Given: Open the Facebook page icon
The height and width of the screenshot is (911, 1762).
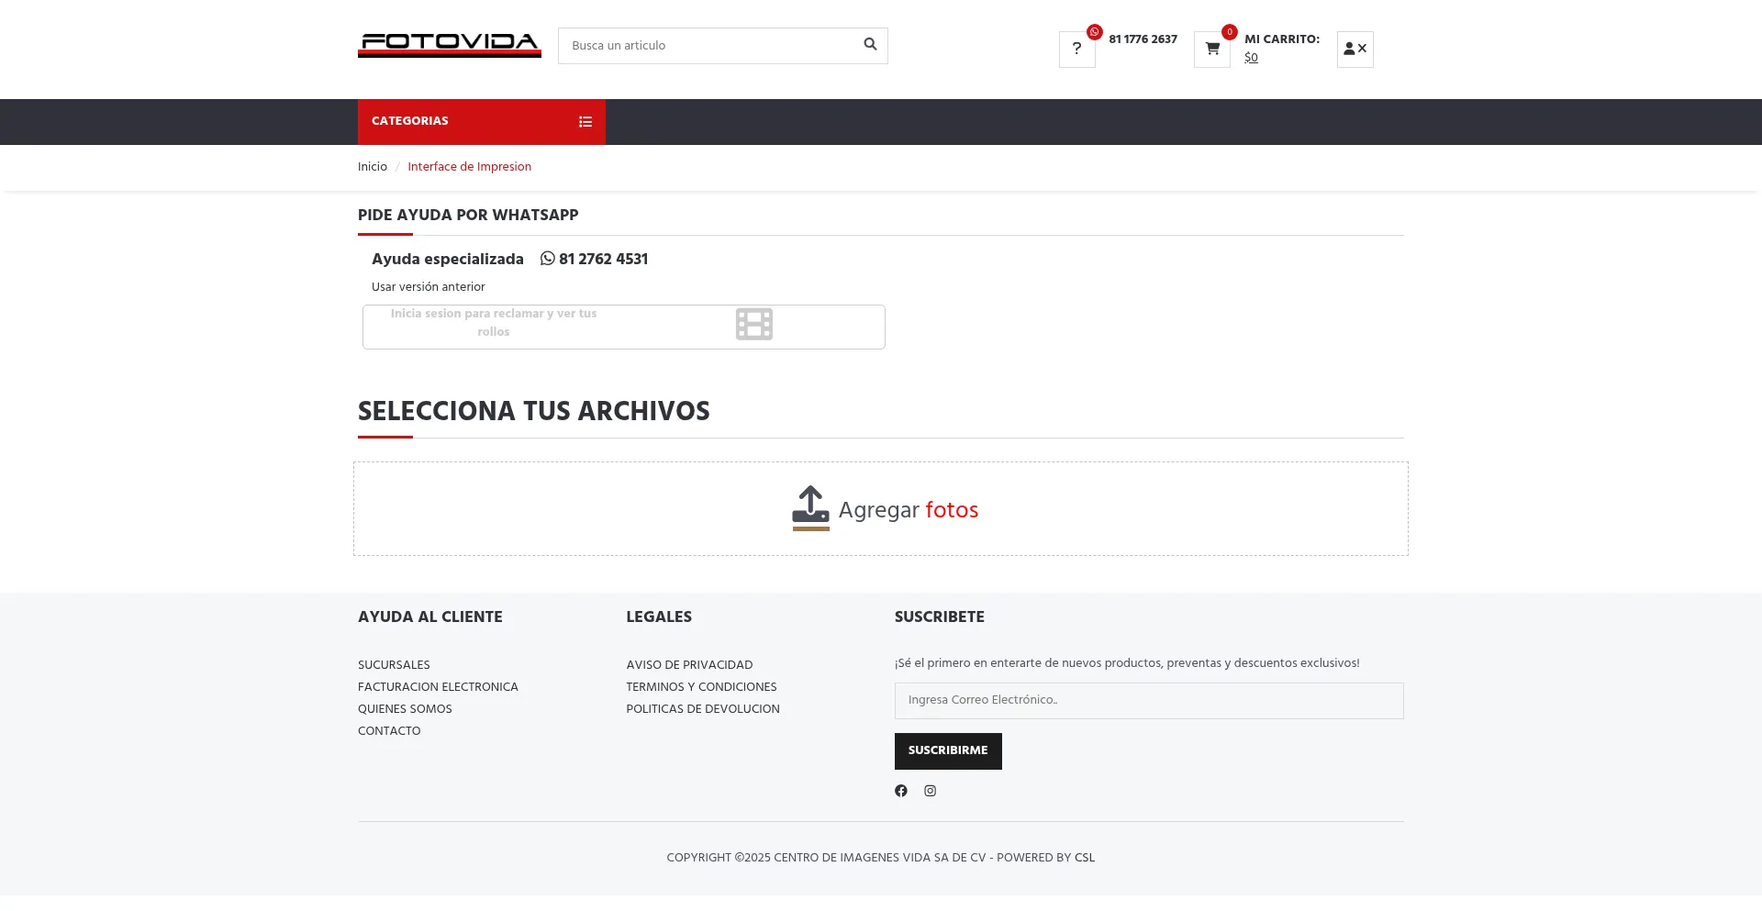Looking at the screenshot, I should (901, 791).
